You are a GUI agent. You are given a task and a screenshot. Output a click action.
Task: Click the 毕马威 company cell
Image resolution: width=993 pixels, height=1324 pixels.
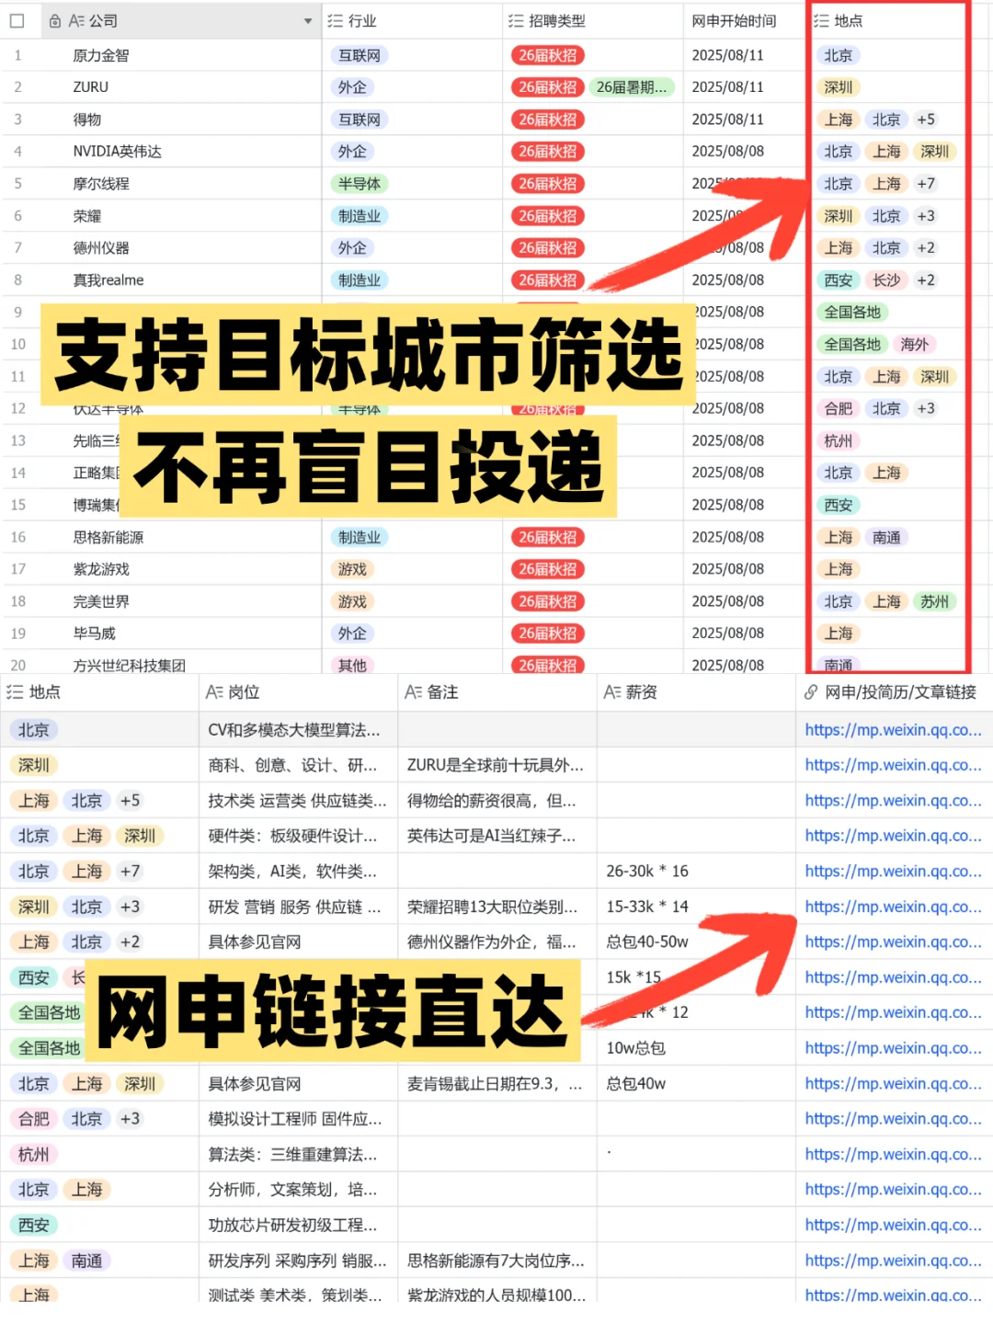[94, 633]
